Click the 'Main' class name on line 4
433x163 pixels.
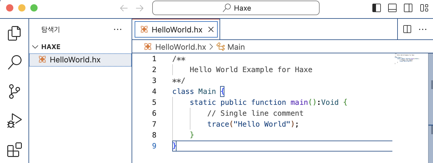(x=207, y=91)
